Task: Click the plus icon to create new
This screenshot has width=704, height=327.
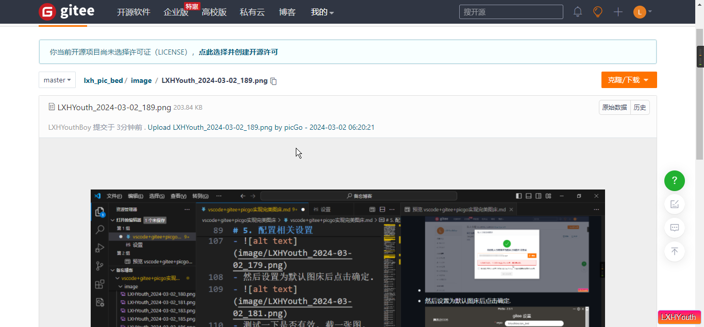Action: (x=617, y=11)
